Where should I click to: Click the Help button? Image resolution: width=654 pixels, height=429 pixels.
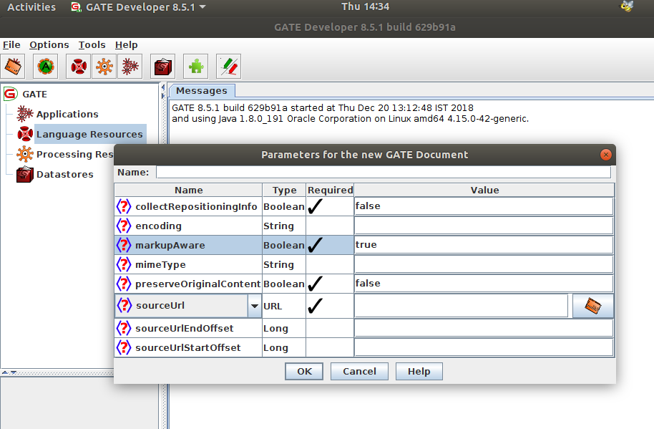419,371
